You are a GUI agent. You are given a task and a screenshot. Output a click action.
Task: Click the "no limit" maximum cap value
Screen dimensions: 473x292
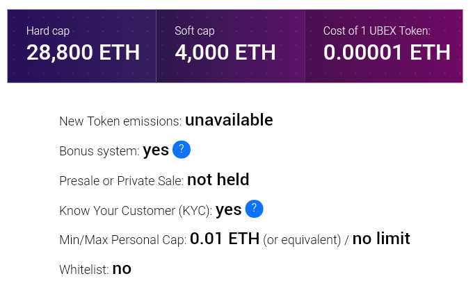point(381,239)
